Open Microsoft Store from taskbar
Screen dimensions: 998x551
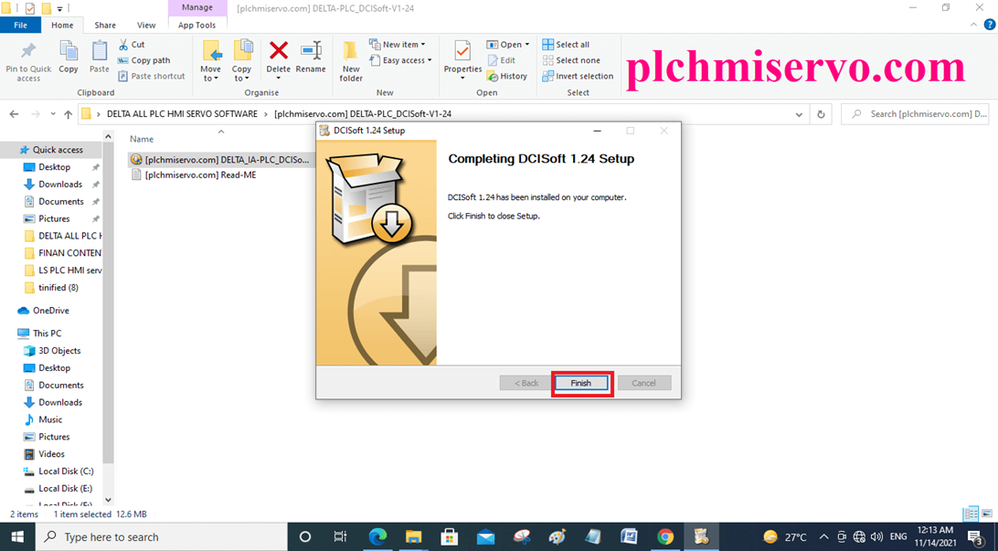[450, 537]
